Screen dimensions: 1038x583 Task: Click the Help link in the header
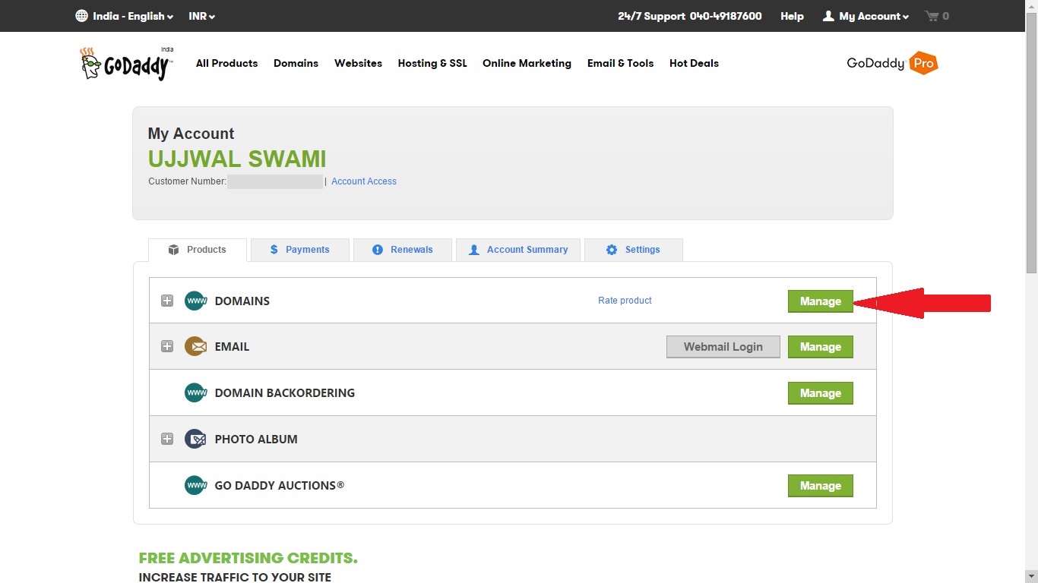point(792,16)
